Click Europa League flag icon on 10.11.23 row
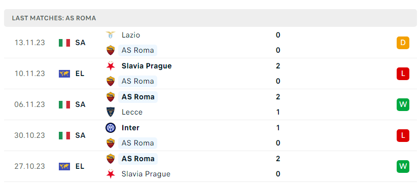This screenshot has width=420, height=183. coord(64,74)
